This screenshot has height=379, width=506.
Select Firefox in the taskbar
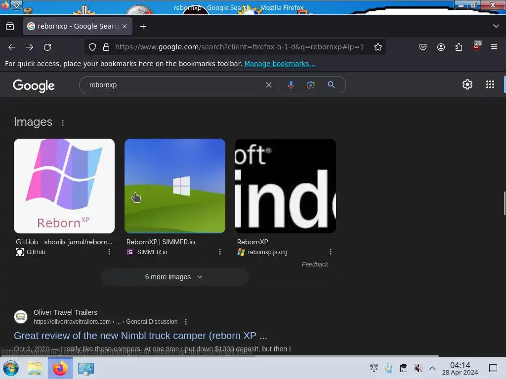click(x=60, y=368)
